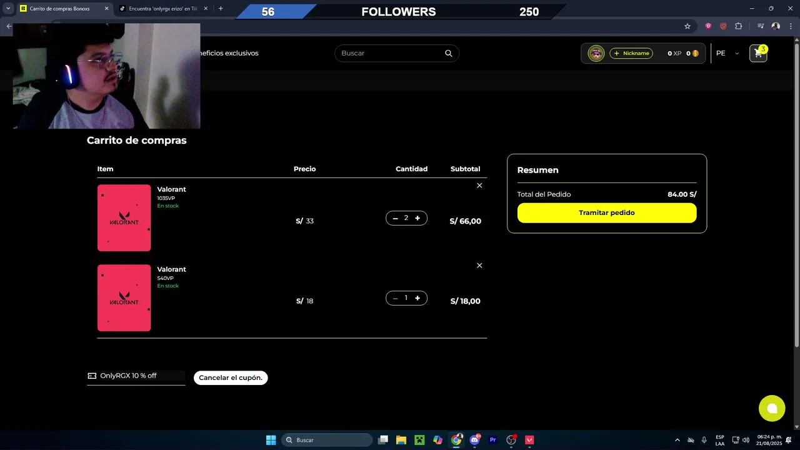Open the red spiral browser extension

click(723, 26)
